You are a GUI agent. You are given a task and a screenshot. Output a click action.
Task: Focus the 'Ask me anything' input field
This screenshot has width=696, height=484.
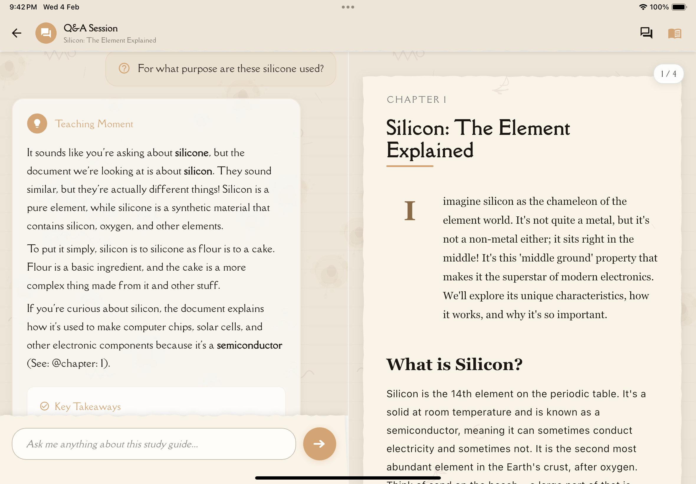point(154,444)
